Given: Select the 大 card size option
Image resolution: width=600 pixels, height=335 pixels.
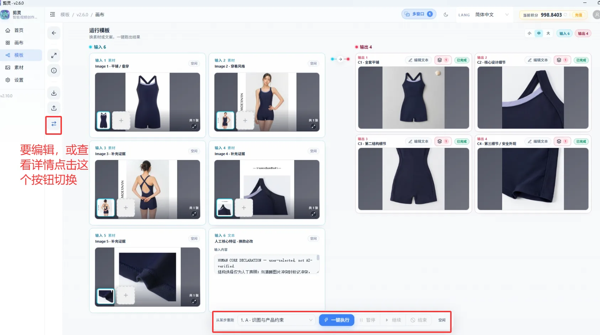Looking at the screenshot, I should (548, 33).
